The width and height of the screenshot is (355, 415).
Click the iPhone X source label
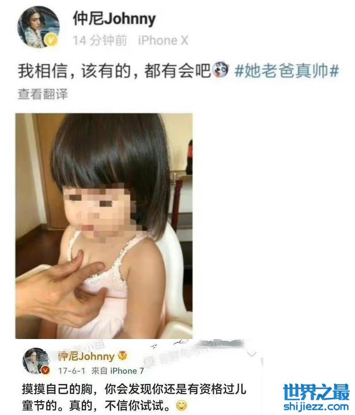pyautogui.click(x=163, y=40)
